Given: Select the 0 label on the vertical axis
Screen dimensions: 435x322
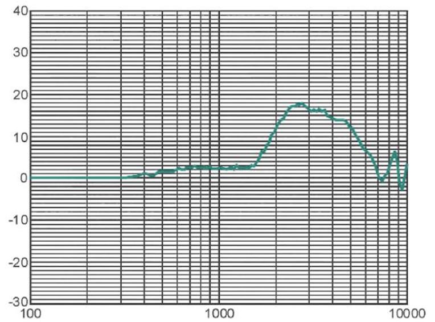Looking at the screenshot, I should pos(23,178).
